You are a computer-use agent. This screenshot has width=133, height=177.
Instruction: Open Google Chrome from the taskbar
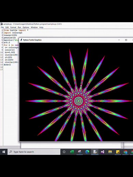pyautogui.click(x=125, y=152)
